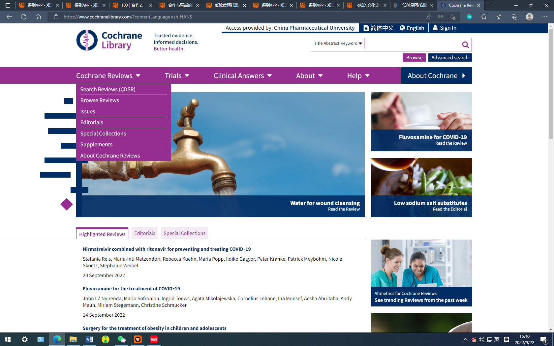Viewport: 554px width, 346px height.
Task: Expand the Clinical Answers dropdown menu
Action: (x=242, y=76)
